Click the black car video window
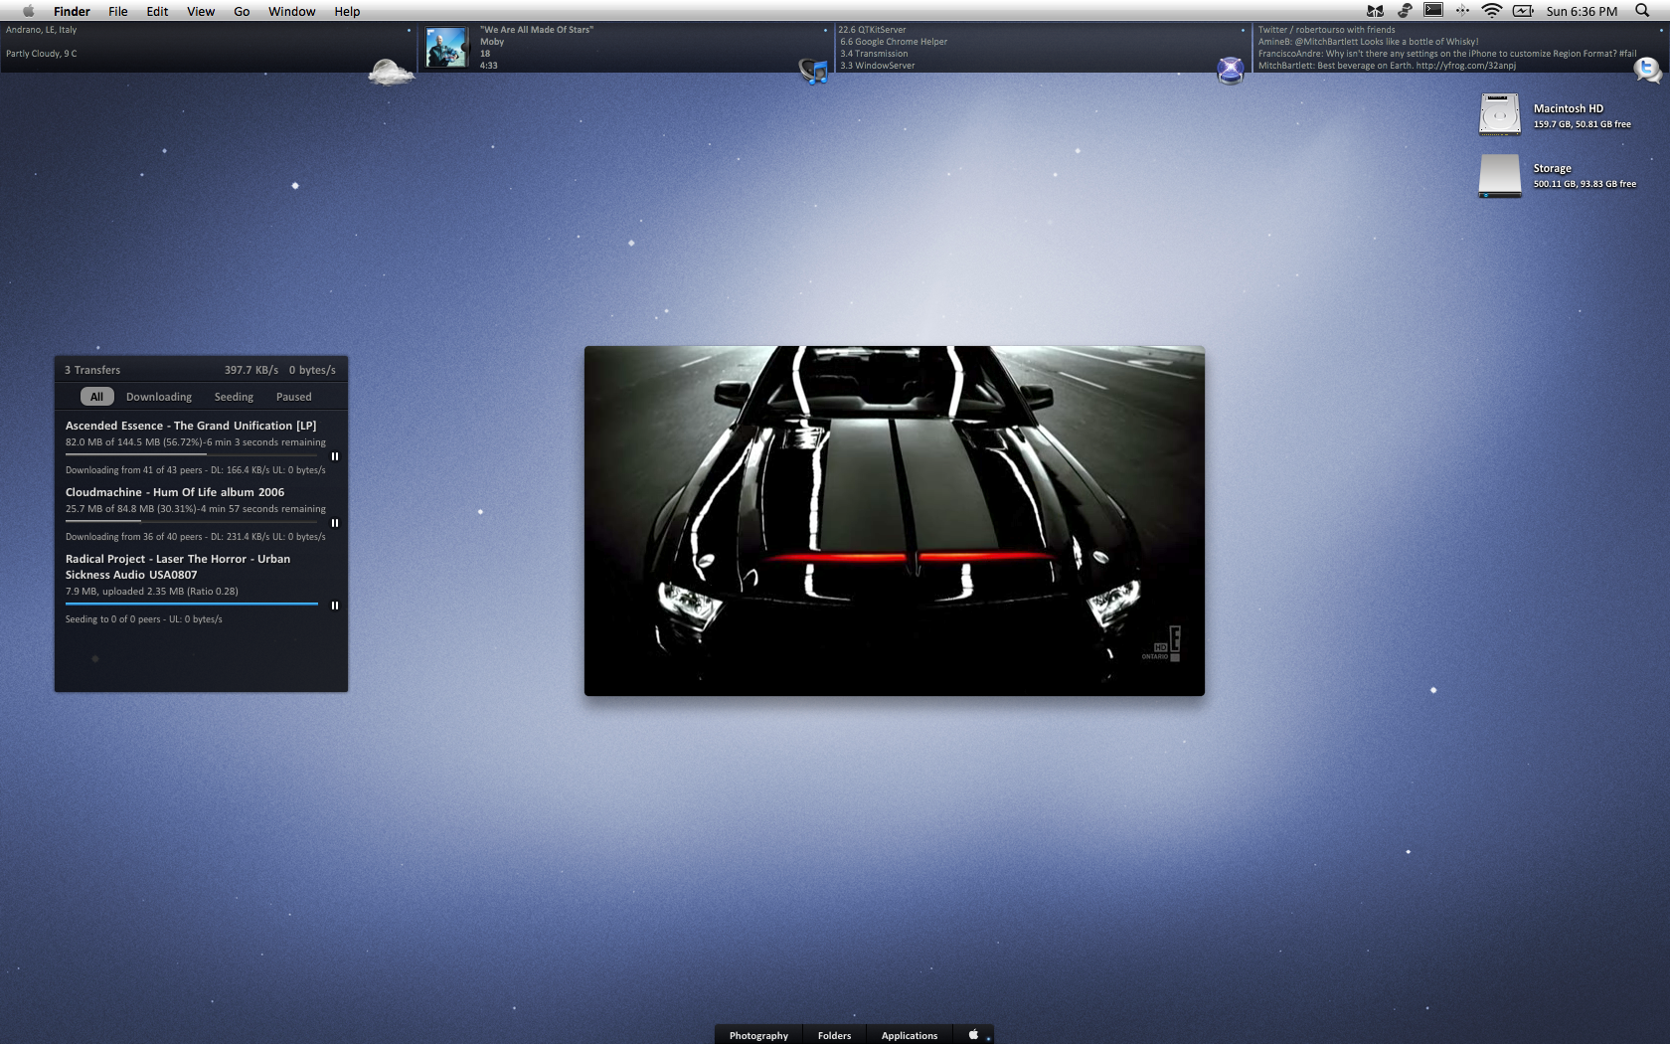 pyautogui.click(x=895, y=521)
